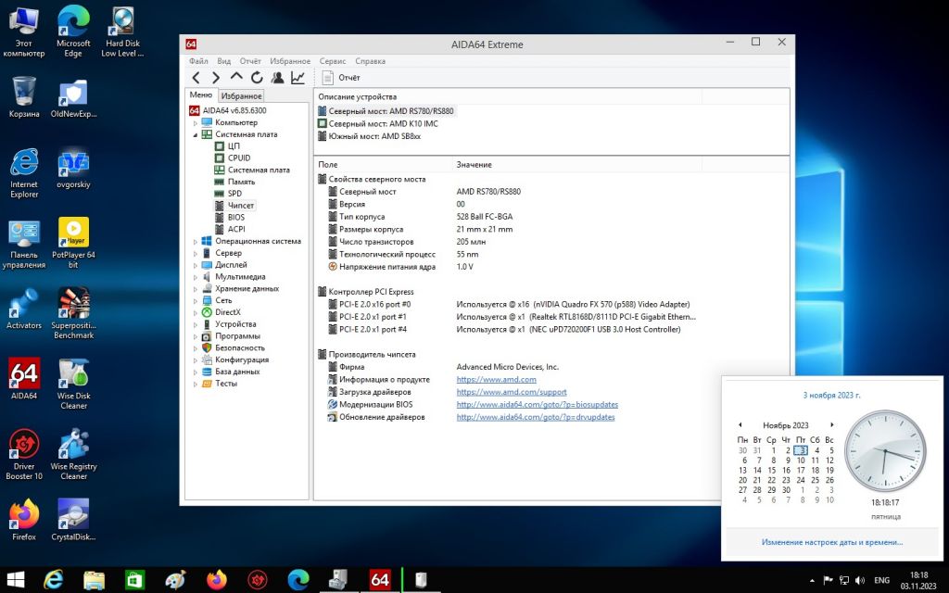Click the Отчёт report toolbar button
The height and width of the screenshot is (593, 949).
coord(341,78)
